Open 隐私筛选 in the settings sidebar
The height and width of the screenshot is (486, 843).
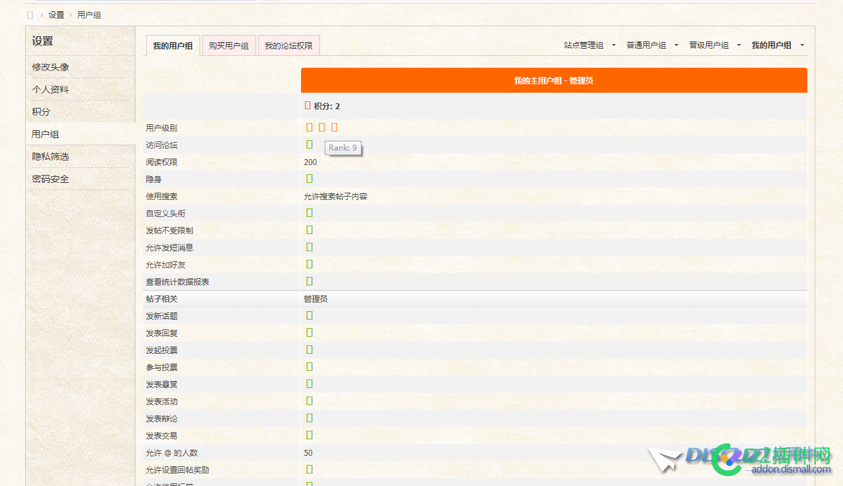click(50, 157)
